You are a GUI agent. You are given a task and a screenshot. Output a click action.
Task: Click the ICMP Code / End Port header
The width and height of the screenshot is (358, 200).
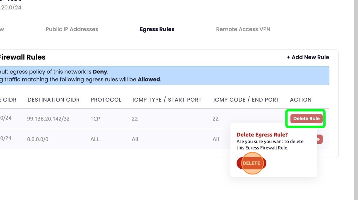pos(246,100)
